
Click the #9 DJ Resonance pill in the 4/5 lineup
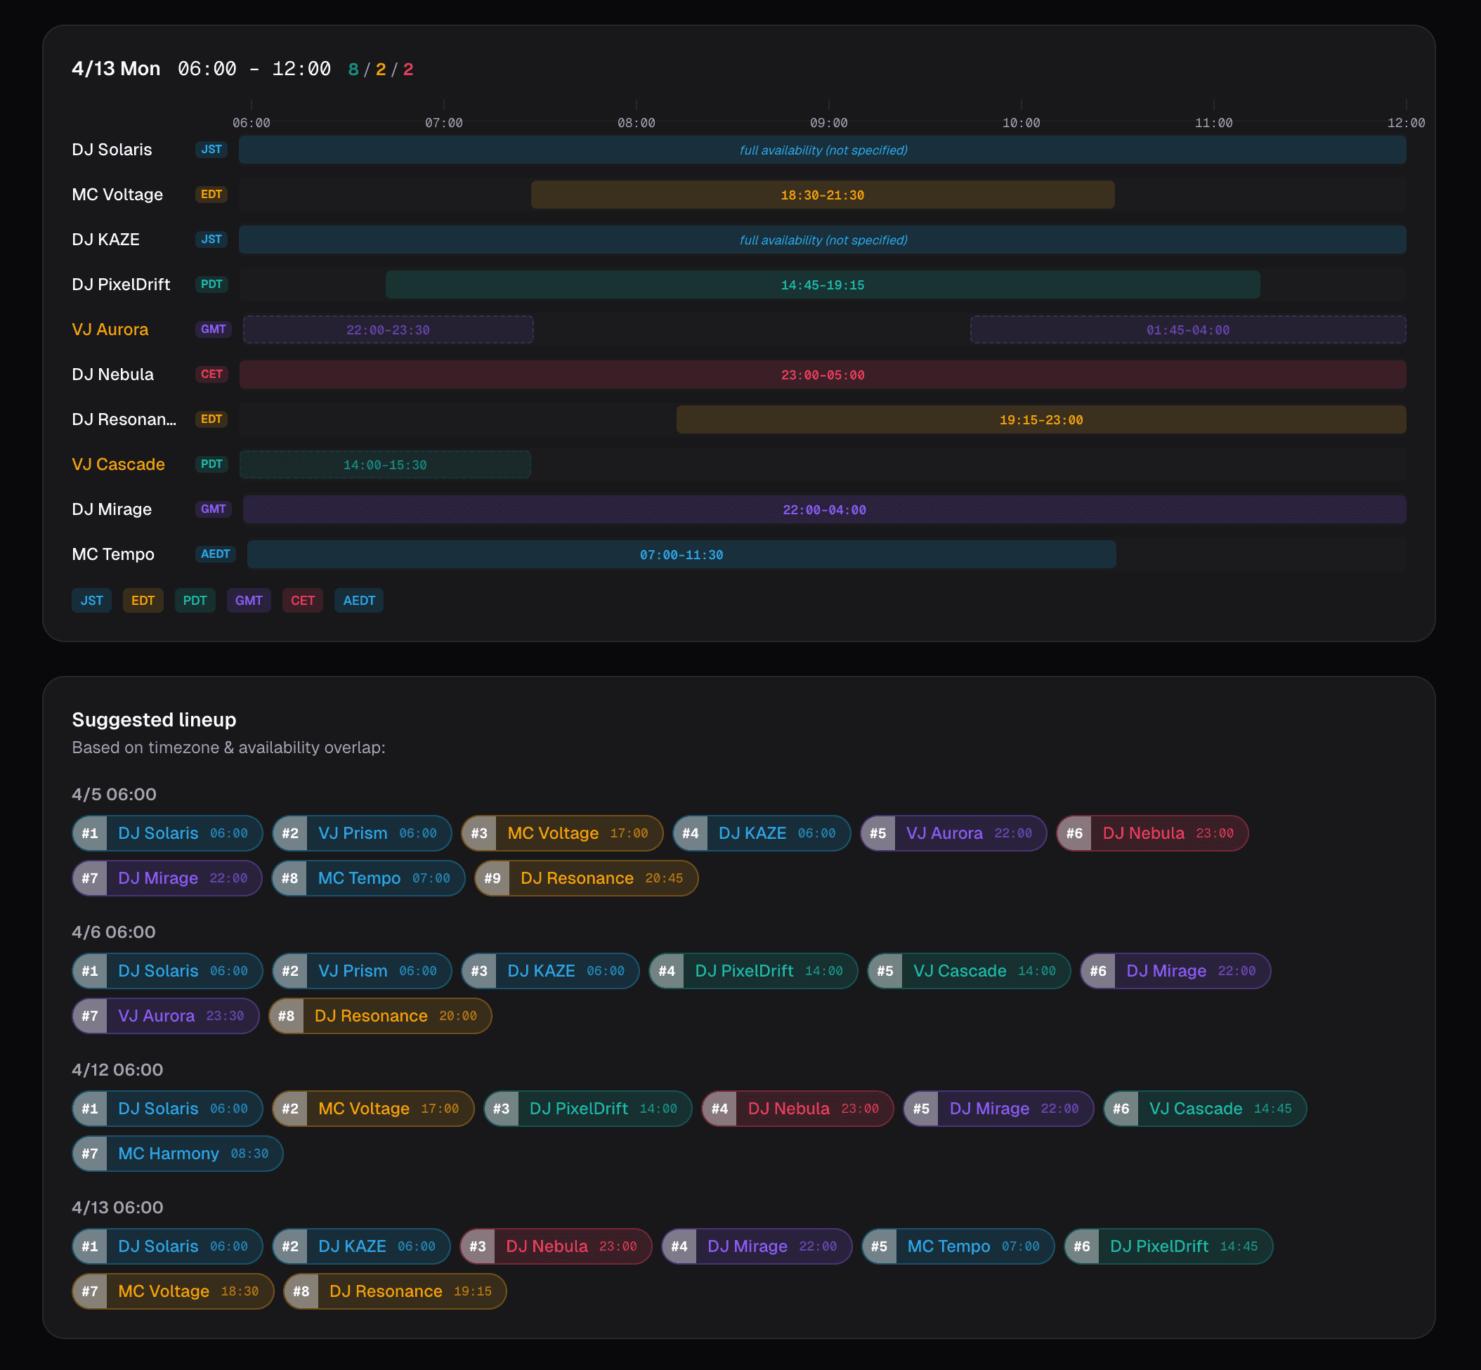(585, 878)
